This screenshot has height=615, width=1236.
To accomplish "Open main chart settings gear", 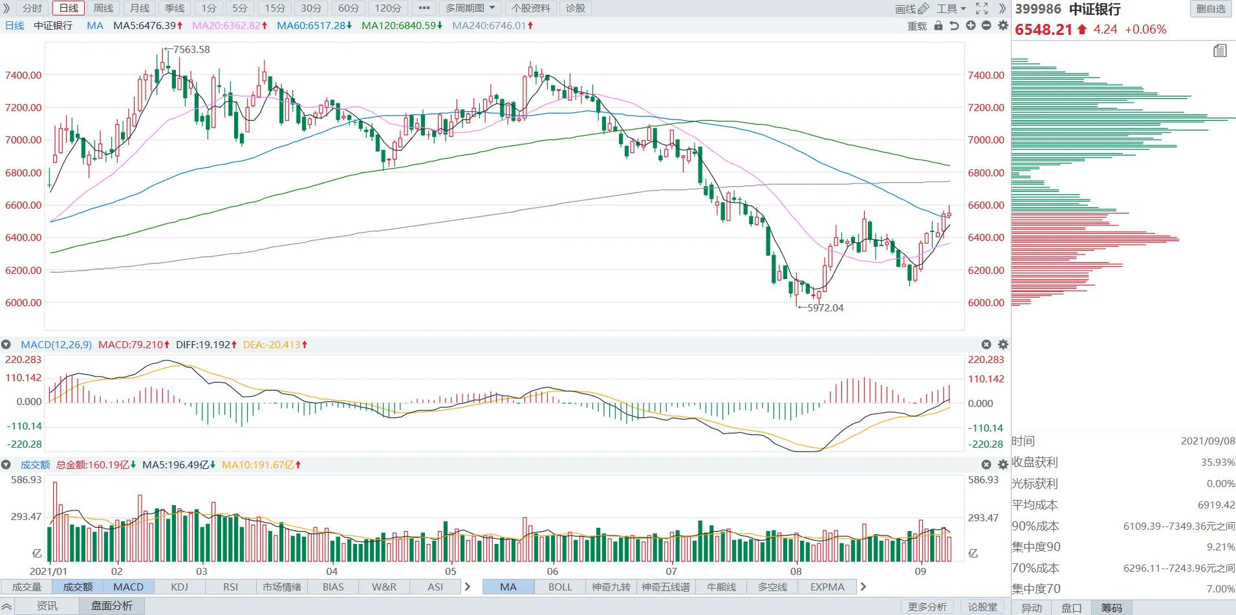I will pyautogui.click(x=1003, y=26).
